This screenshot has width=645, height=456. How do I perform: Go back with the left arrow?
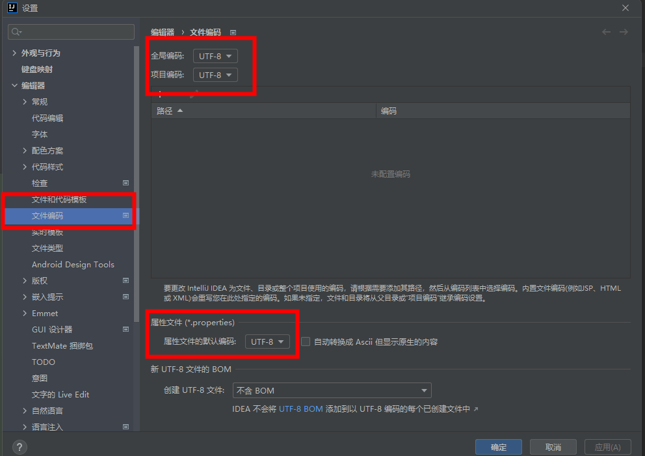point(607,32)
